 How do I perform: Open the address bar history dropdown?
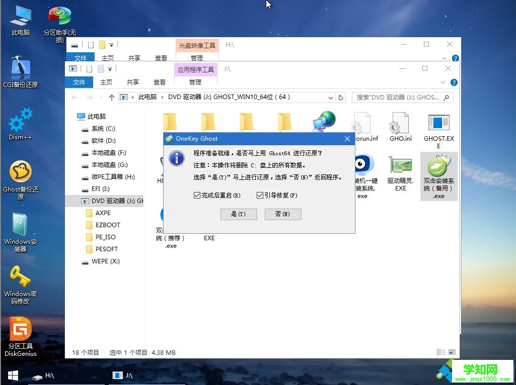(330, 97)
